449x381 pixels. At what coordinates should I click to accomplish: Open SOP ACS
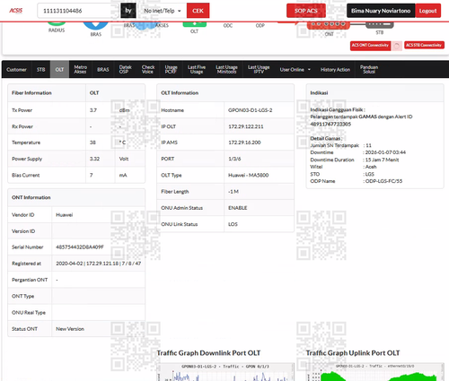click(306, 11)
